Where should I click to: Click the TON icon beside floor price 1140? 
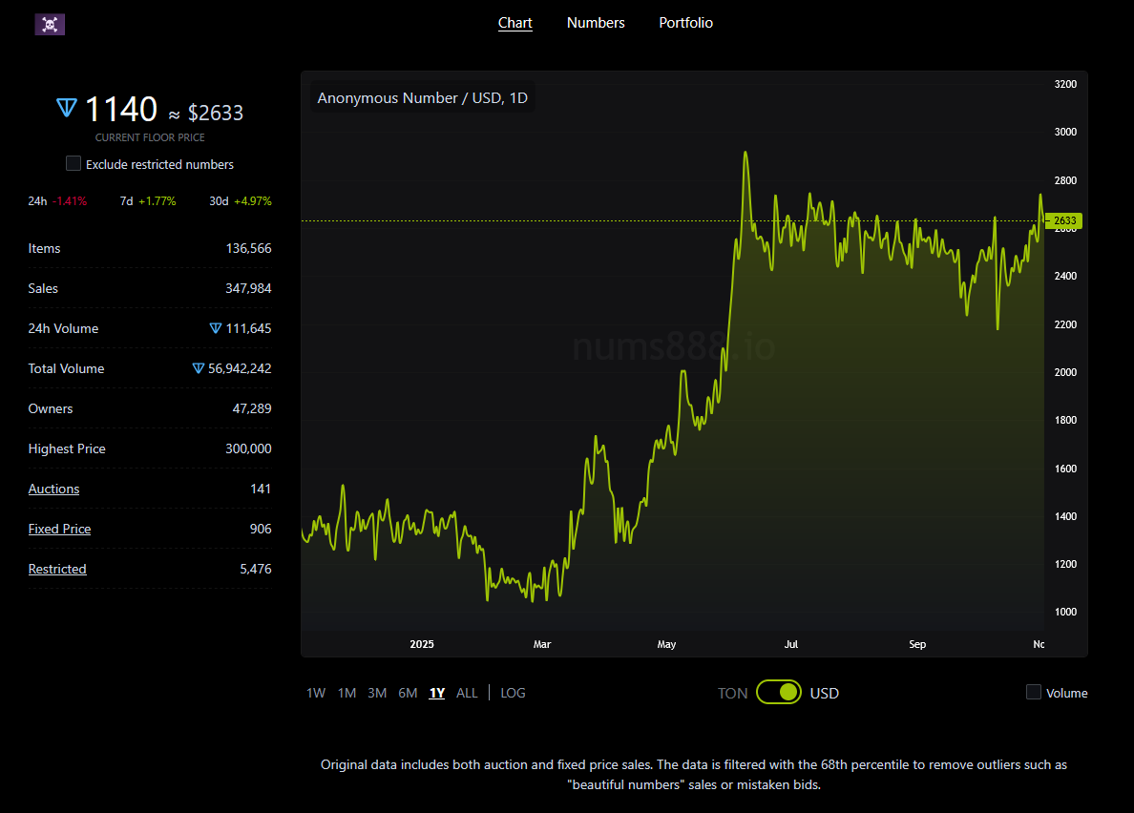click(67, 109)
